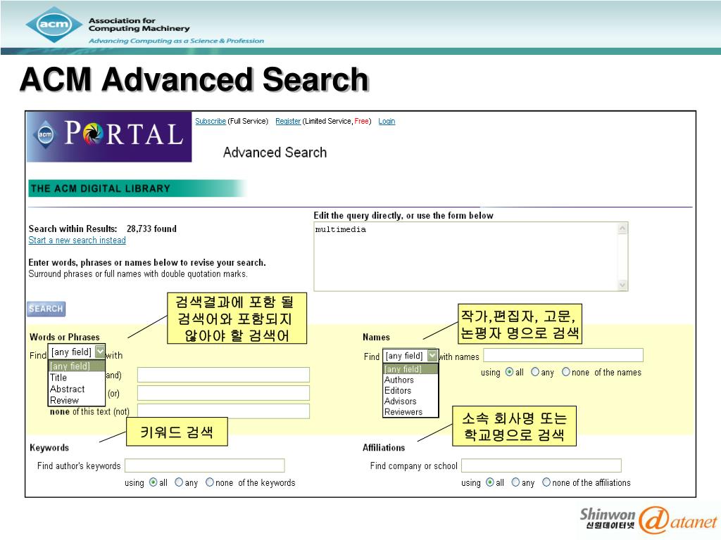Click 'Start a new search instead' link
Viewport: 721px width, 540px height.
point(77,240)
